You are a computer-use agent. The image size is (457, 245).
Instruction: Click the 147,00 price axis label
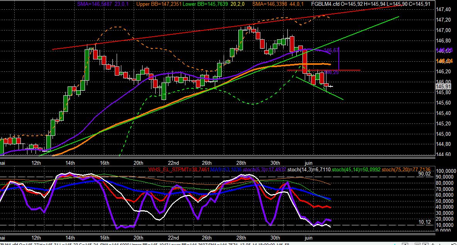(x=443, y=30)
